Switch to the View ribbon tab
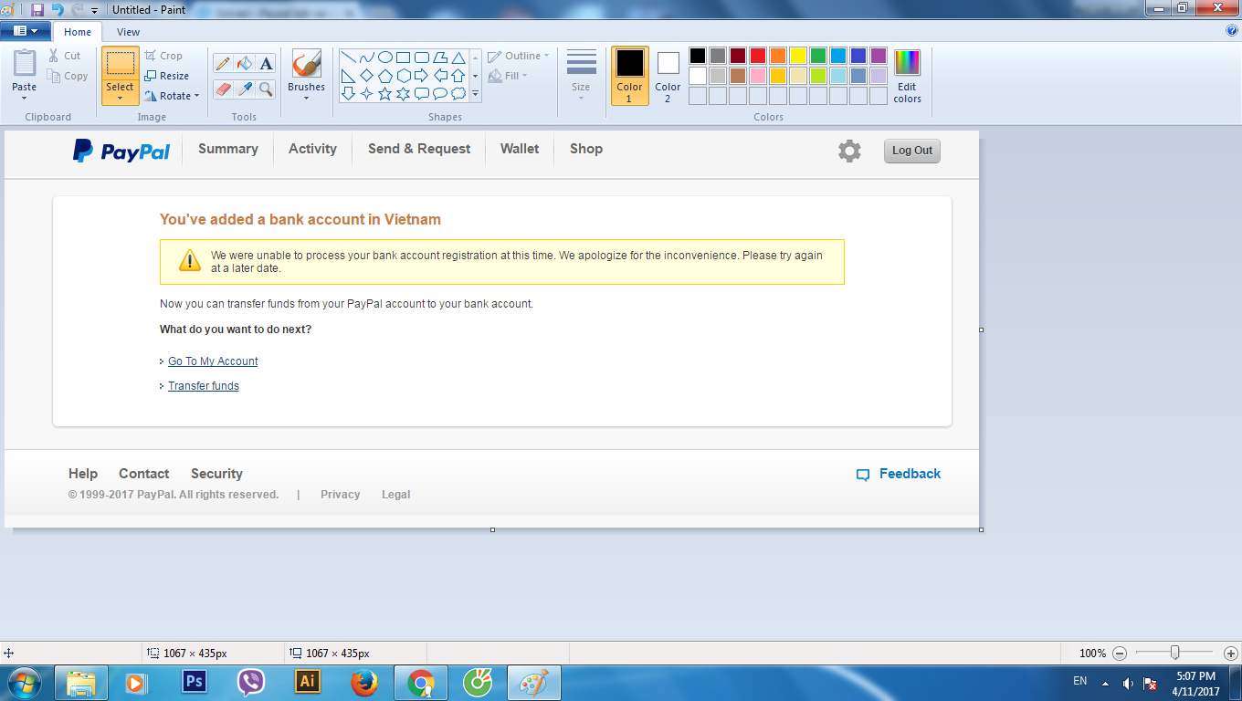 tap(128, 32)
